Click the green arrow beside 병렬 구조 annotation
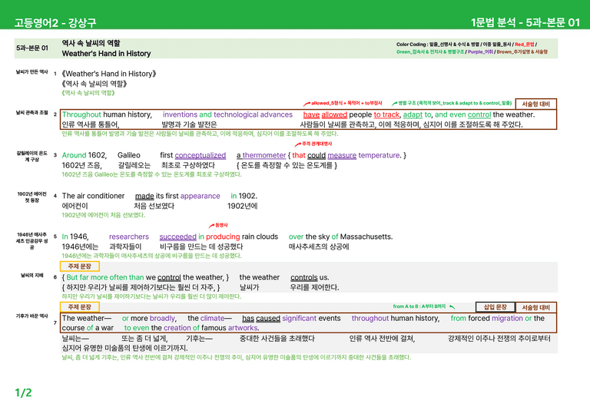 click(394, 104)
